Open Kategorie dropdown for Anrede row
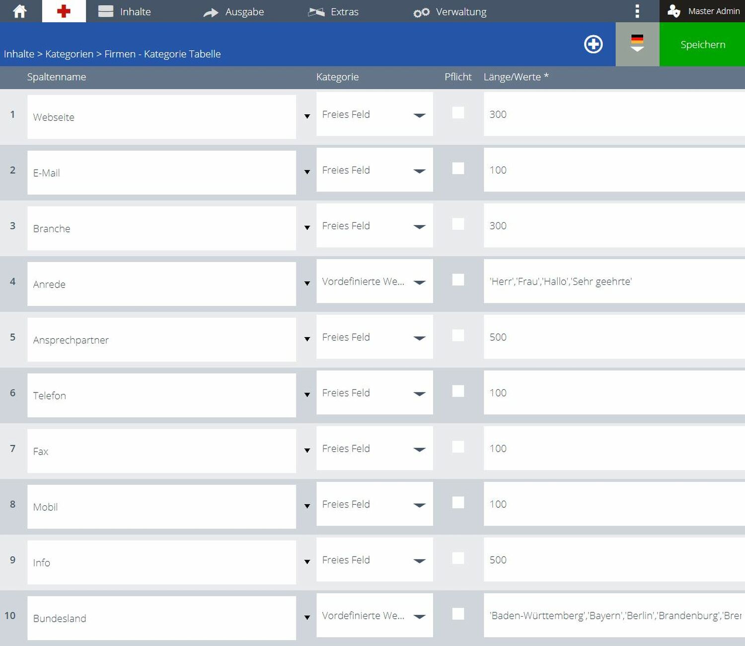The image size is (745, 646). tap(374, 281)
